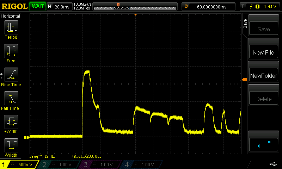The height and width of the screenshot is (169, 282).
Task: Click the blue back arrow button
Action: coord(263,145)
